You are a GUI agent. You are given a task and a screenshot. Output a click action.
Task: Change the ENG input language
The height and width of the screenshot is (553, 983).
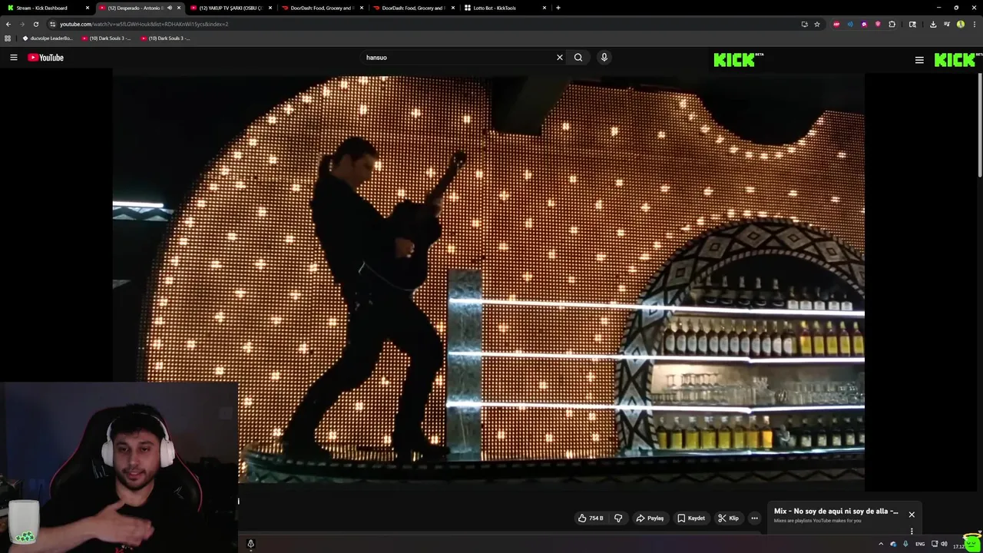tap(920, 544)
